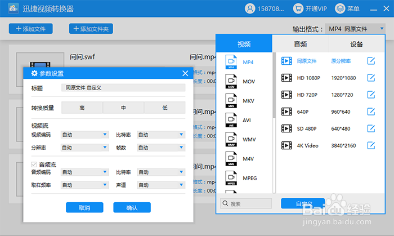The image size is (394, 236).
Task: Select the 3840*2160 resolution text
Action: tap(343, 145)
